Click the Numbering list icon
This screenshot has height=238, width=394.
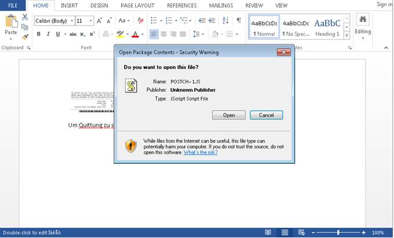click(169, 21)
